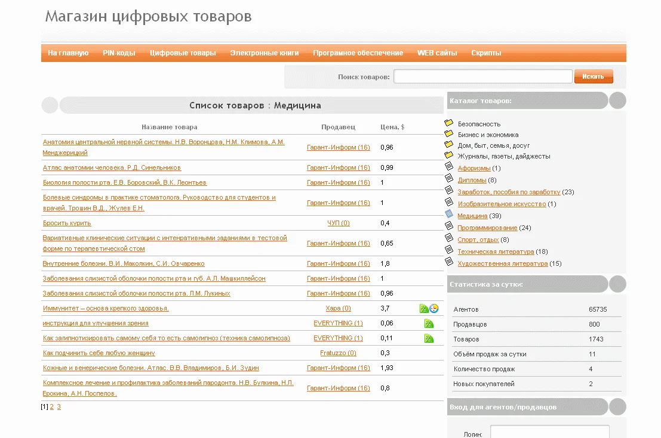Go to page 2 of product list
Screen dimensions: 661x438
click(52, 407)
